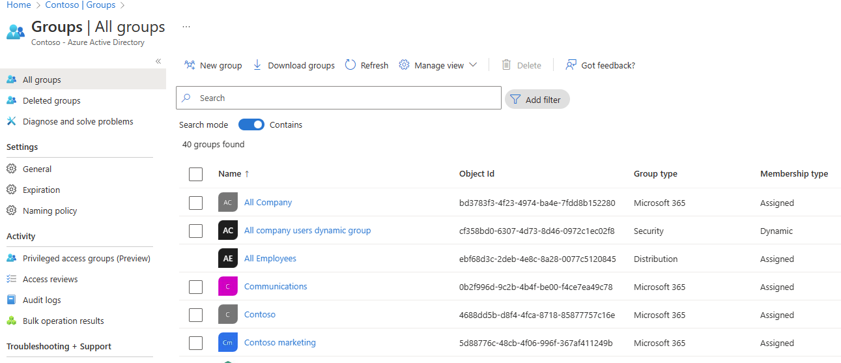Click the Bulk operation results icon
The image size is (841, 363).
pyautogui.click(x=11, y=321)
